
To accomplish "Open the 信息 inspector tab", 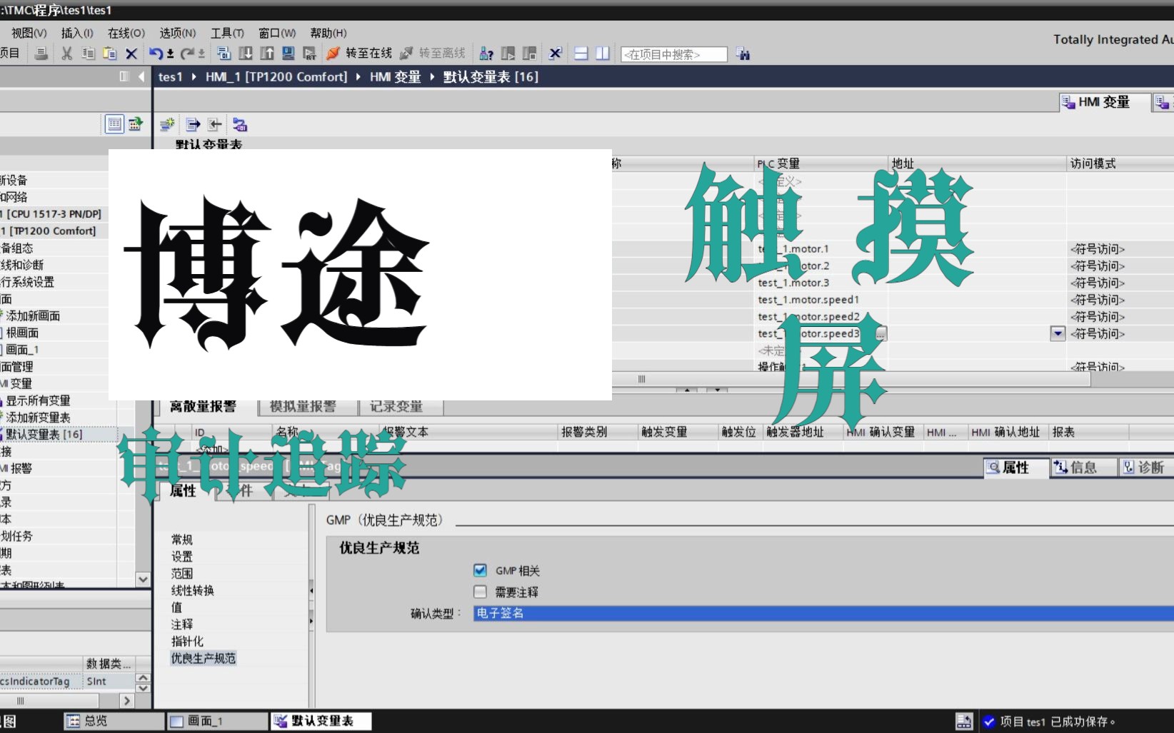I will (1083, 467).
